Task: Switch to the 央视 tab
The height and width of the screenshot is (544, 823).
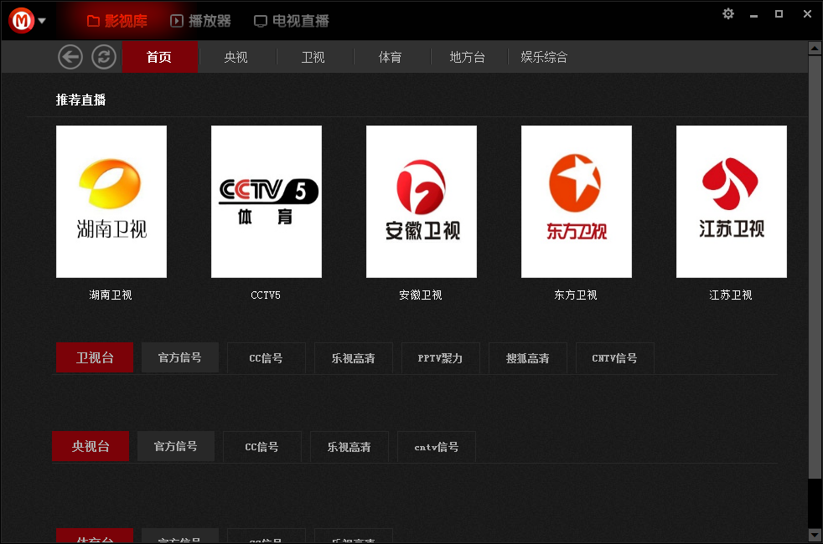Action: 237,57
